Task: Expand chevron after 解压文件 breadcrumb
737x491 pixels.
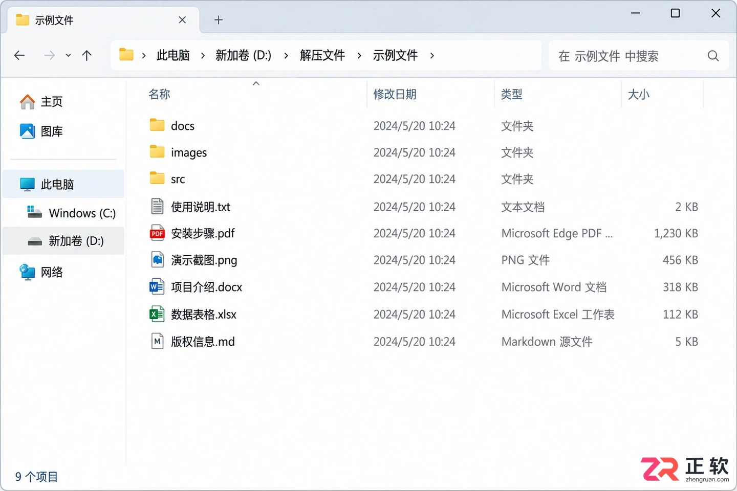Action: tap(359, 56)
